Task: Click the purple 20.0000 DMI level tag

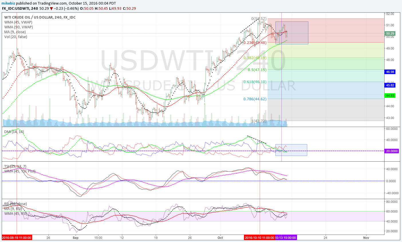Action: (392, 151)
